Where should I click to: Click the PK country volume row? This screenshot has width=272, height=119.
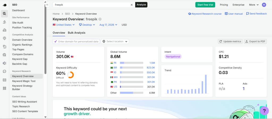133,82
